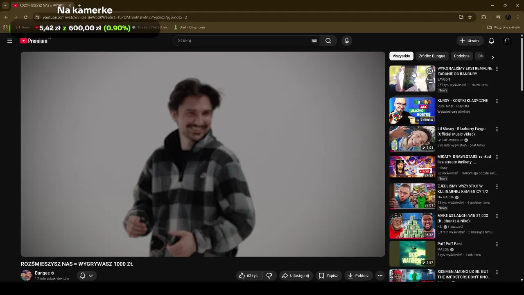Image resolution: width=524 pixels, height=295 pixels.
Task: Open YouTube notifications bell in header
Action: coord(492,41)
